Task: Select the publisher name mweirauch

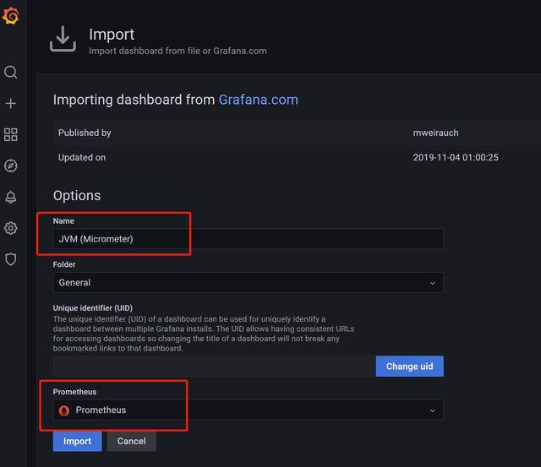Action: 436,133
